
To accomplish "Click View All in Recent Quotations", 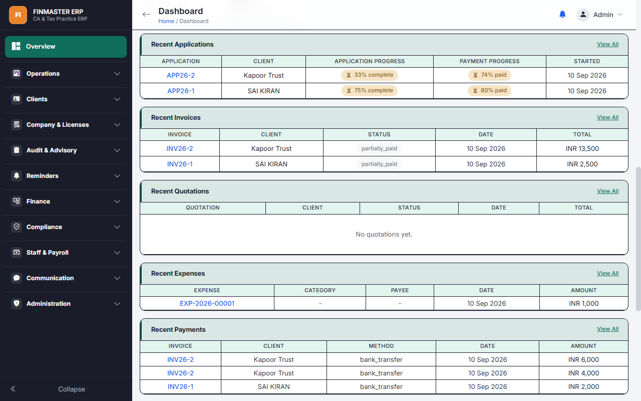I will click(607, 191).
